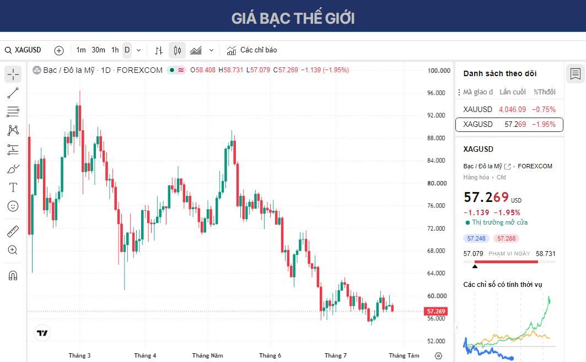This screenshot has height=362, width=586.
Task: Click the Tháng 6 time axis label
Action: pyautogui.click(x=270, y=355)
